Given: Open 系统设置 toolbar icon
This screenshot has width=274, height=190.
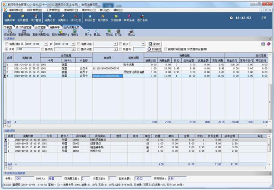Looking at the screenshot, I should pyautogui.click(x=90, y=18).
